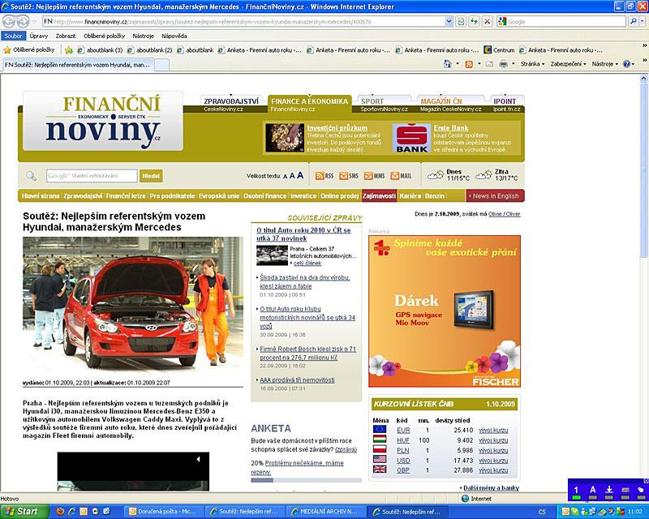Expand the Zabezpečení dropdown menu
This screenshot has height=519, width=649.
[x=569, y=64]
